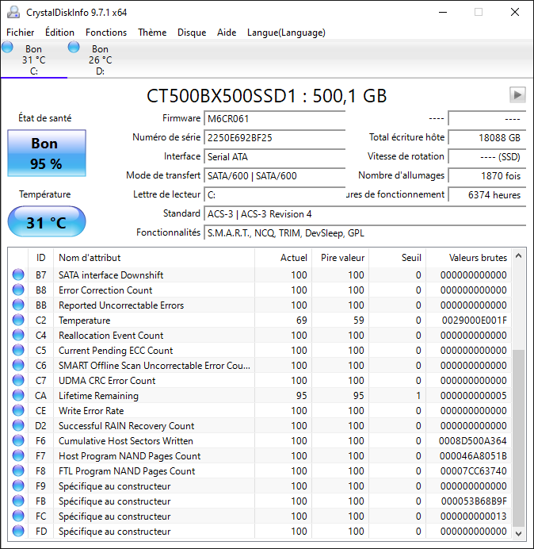This screenshot has width=534, height=549.
Task: Click the Pire valeur column header
Action: [340, 258]
